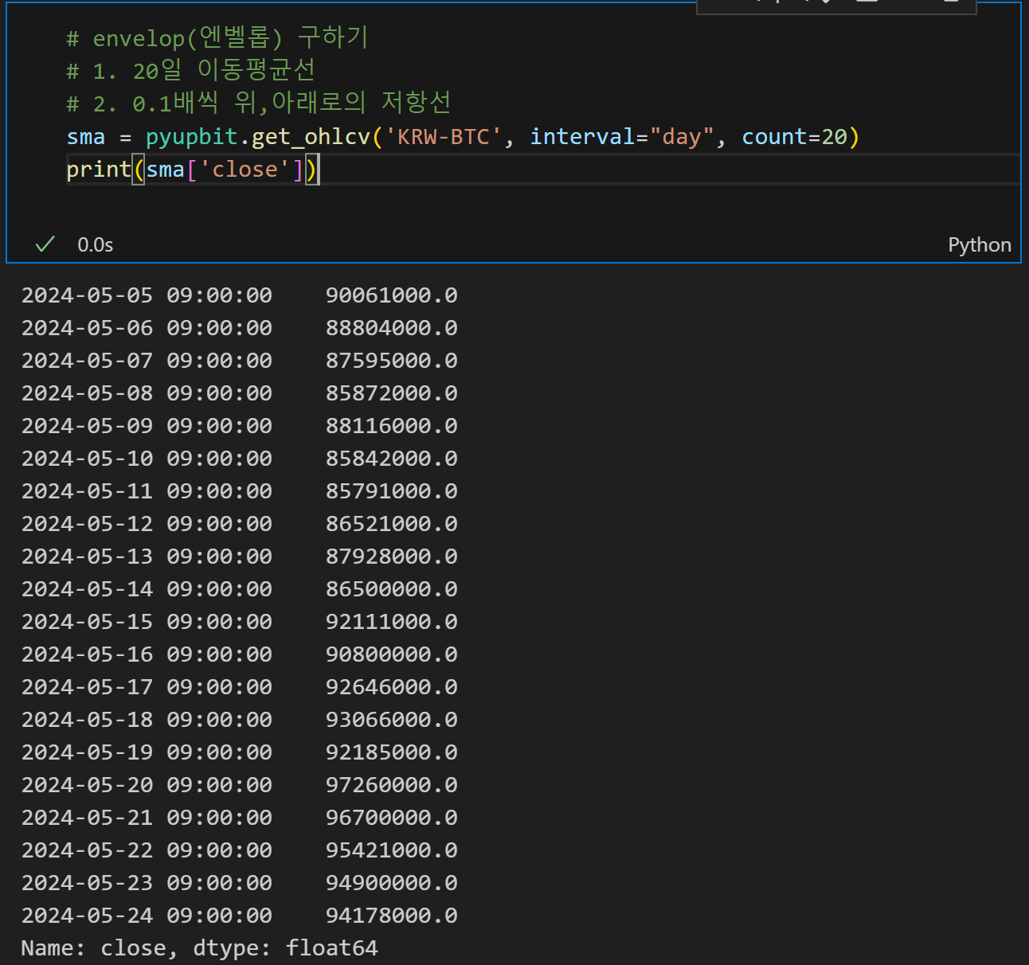Click output value 85791000.0
Screen dimensions: 1029x965
point(392,491)
